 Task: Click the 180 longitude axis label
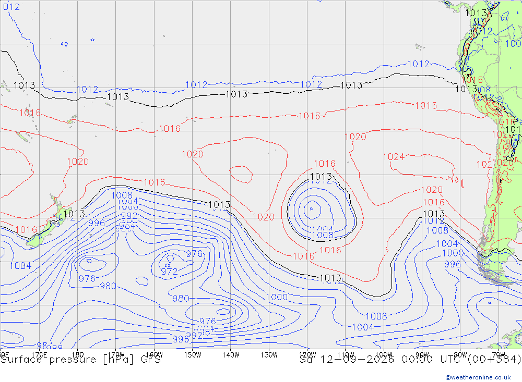pos(78,355)
